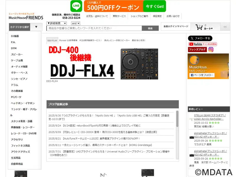Screen dimensions: 236x177
Task: Open 会員ログイン/マイページ
Action: click(176, 26)
